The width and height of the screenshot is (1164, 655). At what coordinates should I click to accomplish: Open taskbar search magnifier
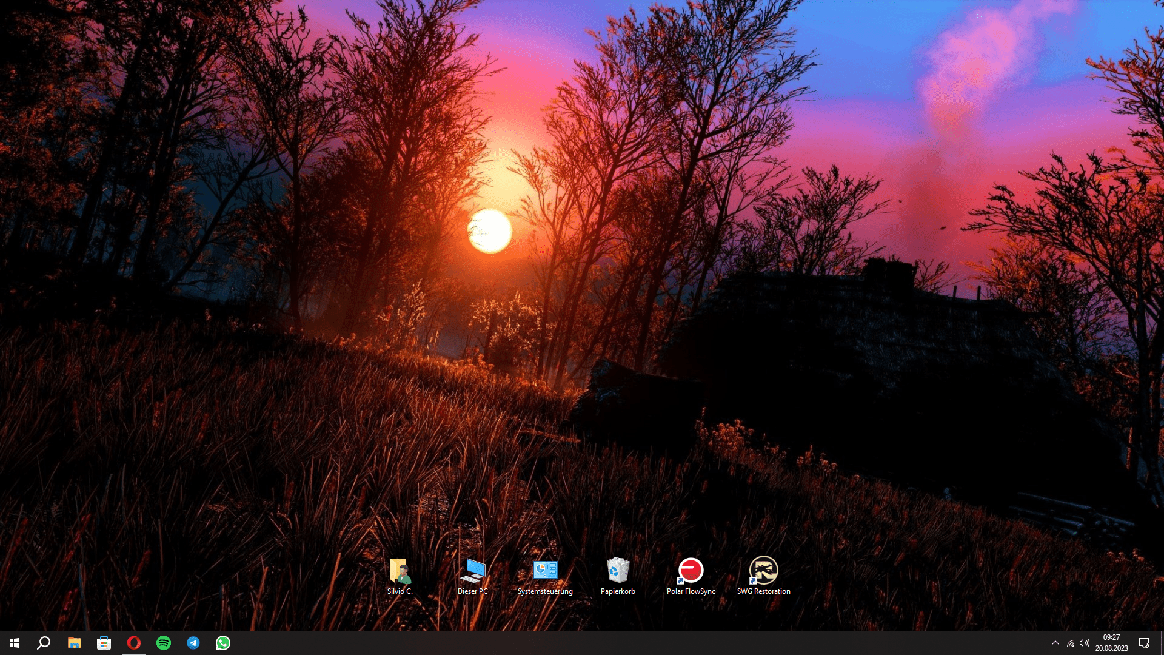(44, 643)
